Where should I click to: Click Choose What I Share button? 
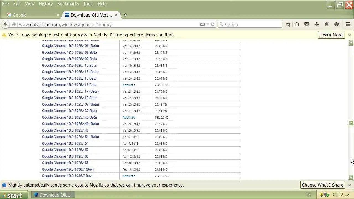(x=322, y=185)
